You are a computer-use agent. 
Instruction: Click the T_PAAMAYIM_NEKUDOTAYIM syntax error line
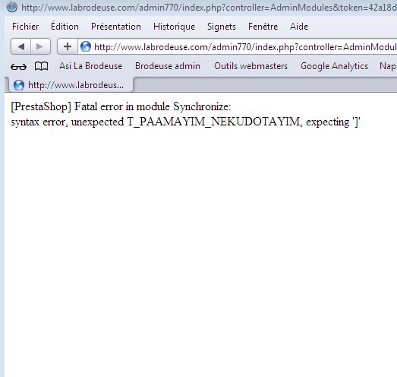point(185,122)
